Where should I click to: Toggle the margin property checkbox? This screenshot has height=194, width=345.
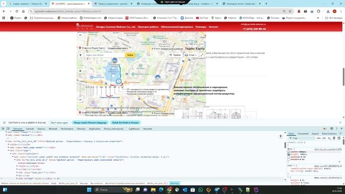coord(289,160)
